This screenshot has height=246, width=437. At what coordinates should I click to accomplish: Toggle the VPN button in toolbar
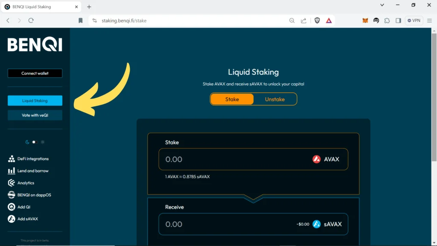(414, 20)
